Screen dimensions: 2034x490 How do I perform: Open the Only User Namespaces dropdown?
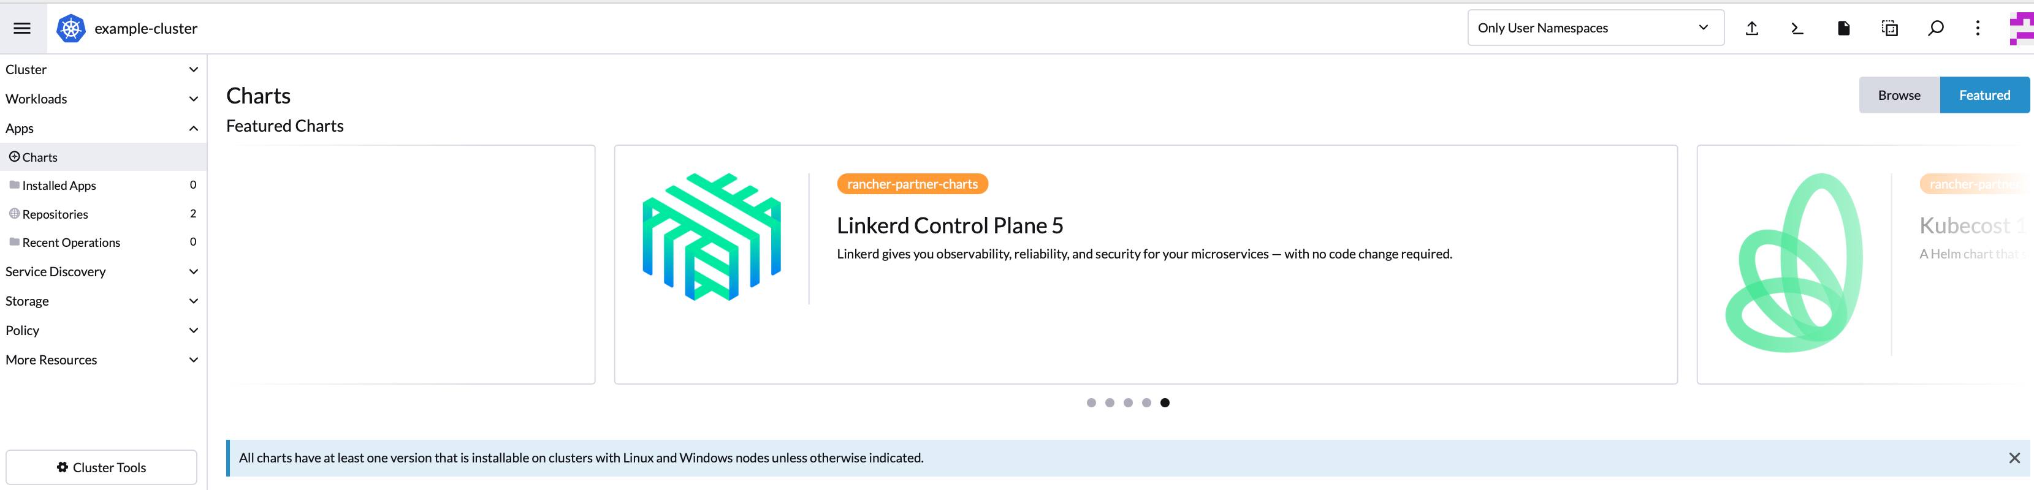1594,27
